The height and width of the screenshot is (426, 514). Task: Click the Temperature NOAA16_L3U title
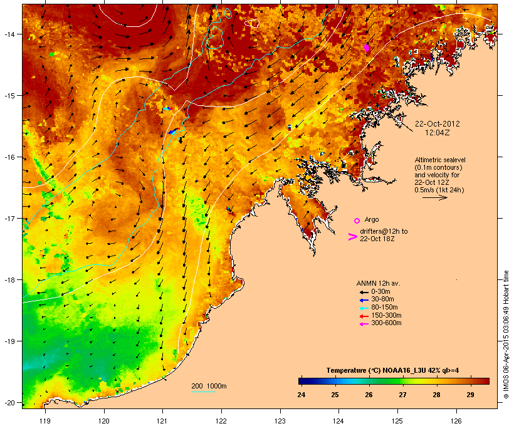(x=392, y=371)
